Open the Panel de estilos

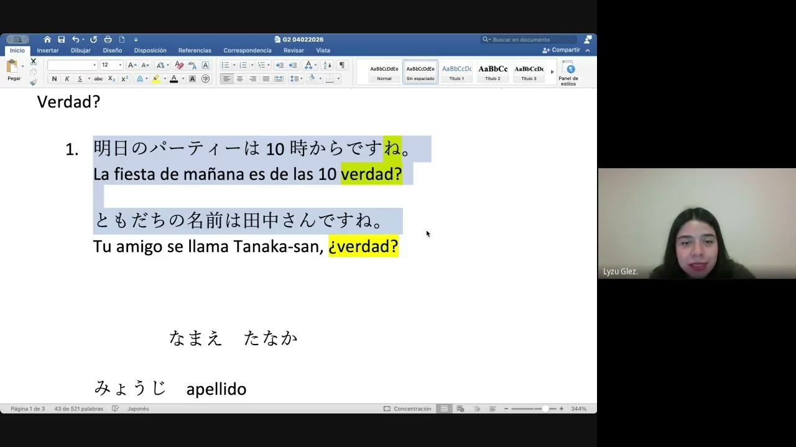569,73
